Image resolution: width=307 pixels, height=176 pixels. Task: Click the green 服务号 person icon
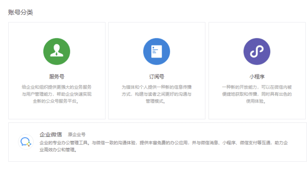[56, 52]
